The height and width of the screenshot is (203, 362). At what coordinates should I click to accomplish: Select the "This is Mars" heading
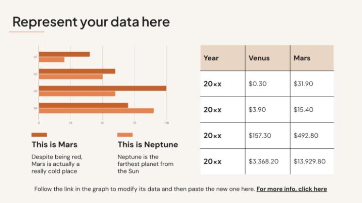pyautogui.click(x=54, y=145)
